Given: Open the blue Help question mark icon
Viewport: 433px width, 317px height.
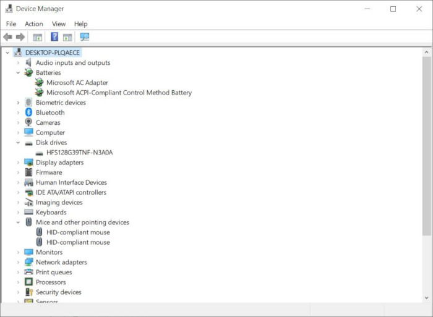Looking at the screenshot, I should (54, 36).
